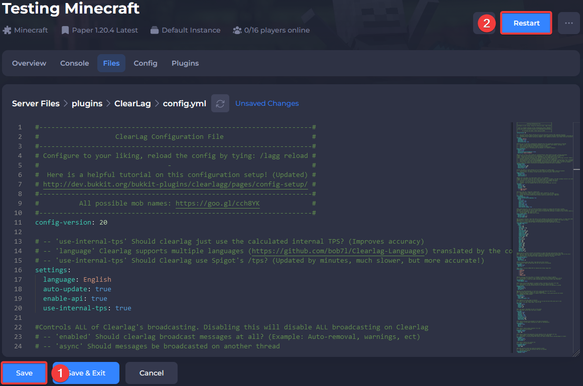The width and height of the screenshot is (583, 386).
Task: Click the Default Instance server icon
Action: click(154, 30)
